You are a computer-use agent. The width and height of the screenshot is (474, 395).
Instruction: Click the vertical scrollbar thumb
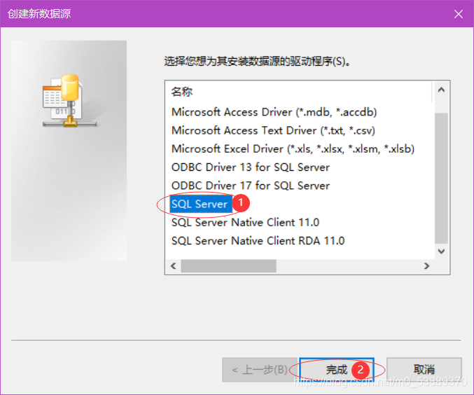click(x=441, y=178)
